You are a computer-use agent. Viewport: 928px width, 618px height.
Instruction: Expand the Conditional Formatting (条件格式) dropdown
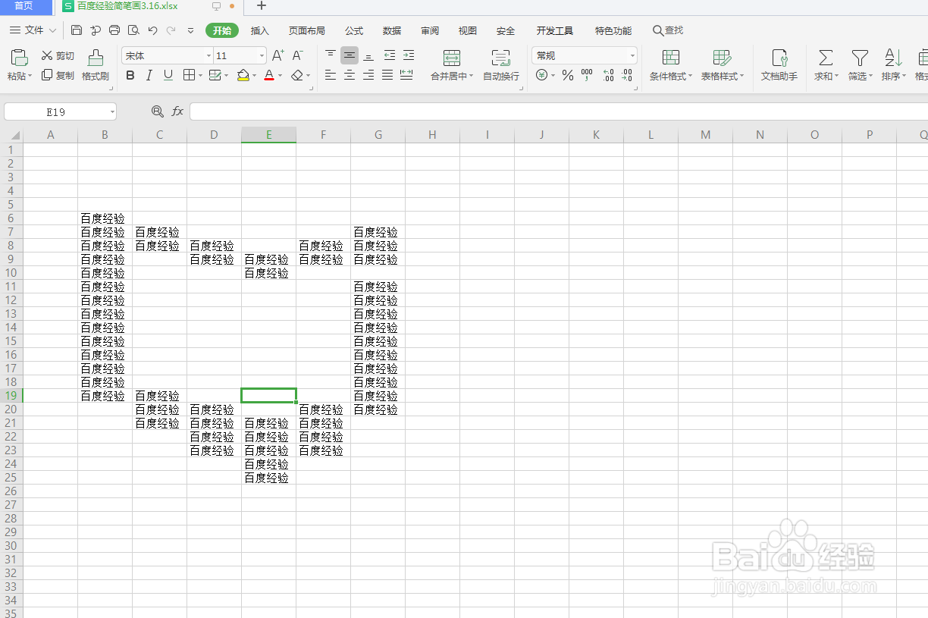pyautogui.click(x=691, y=76)
